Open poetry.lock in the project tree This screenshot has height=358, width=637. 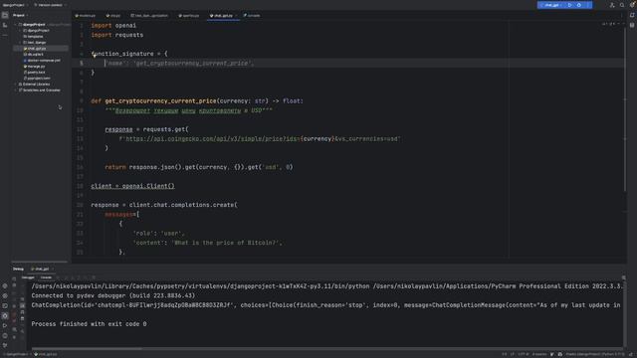pyautogui.click(x=35, y=73)
